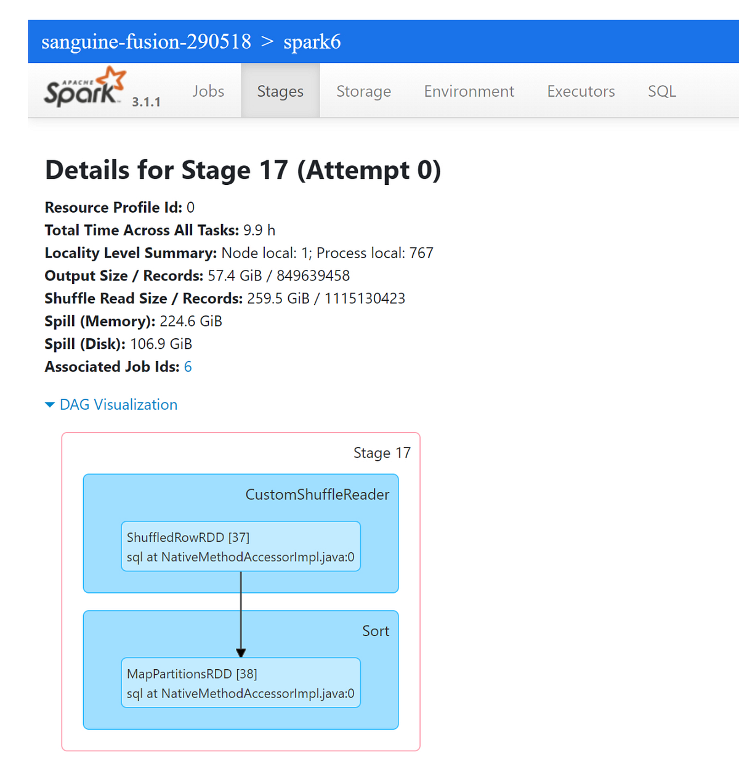Click the Spark version 3.1.1 label
Viewport: 739px width, 758px height.
(x=147, y=101)
